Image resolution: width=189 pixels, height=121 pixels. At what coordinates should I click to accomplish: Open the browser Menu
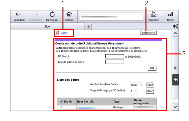tap(170, 16)
